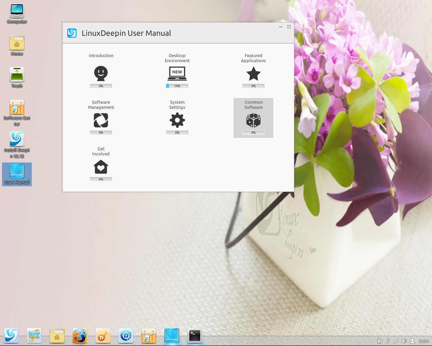
Task: Open the Deepin launcher in the dock
Action: (x=11, y=336)
